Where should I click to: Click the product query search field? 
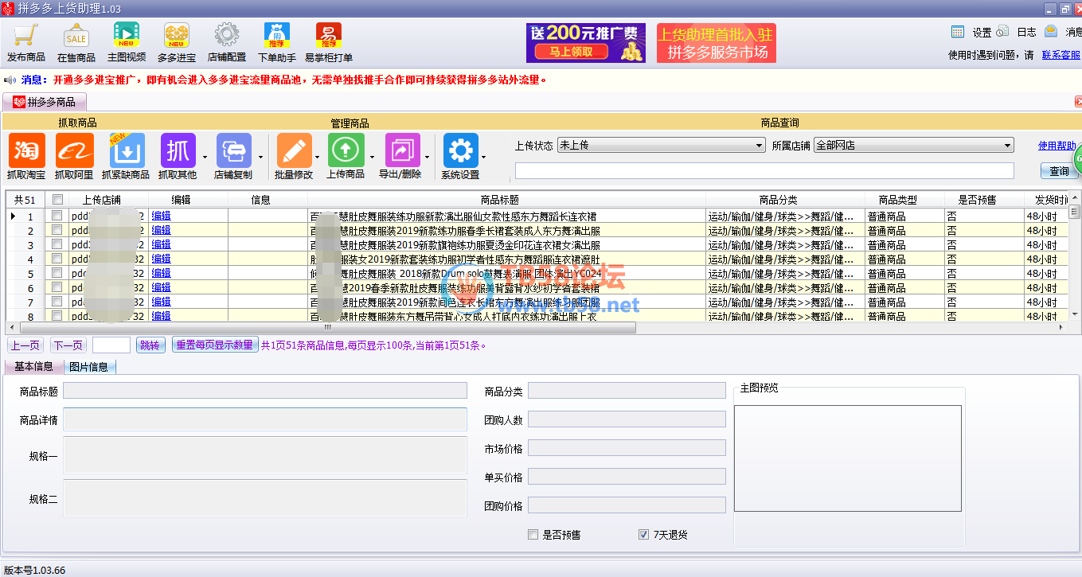coord(764,171)
